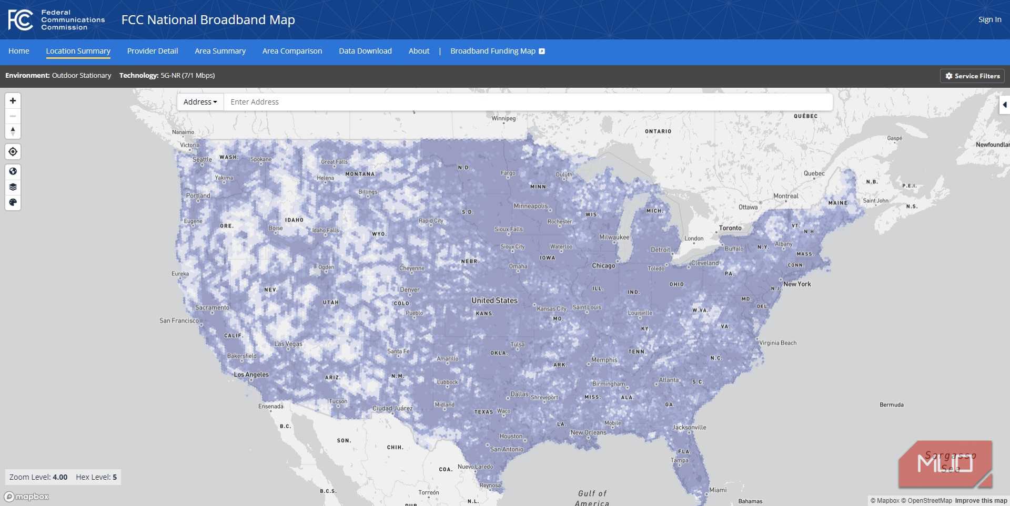
Task: Click the Ciudad Juárez map label
Action: 392,408
